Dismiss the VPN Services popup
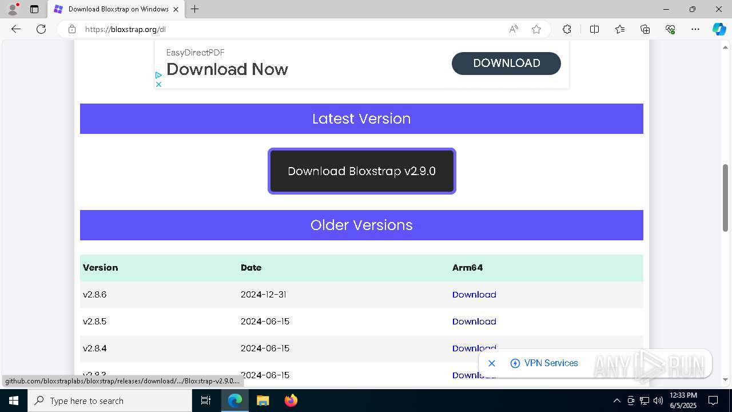This screenshot has width=732, height=412. (x=492, y=363)
